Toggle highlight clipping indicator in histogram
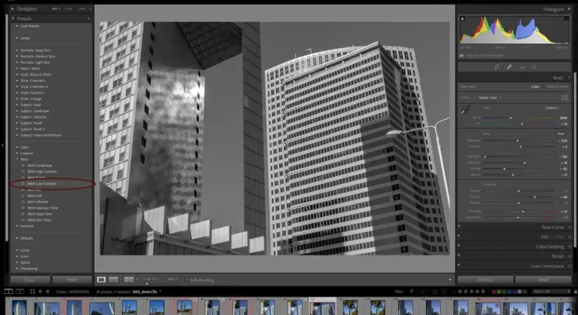 [x=567, y=18]
